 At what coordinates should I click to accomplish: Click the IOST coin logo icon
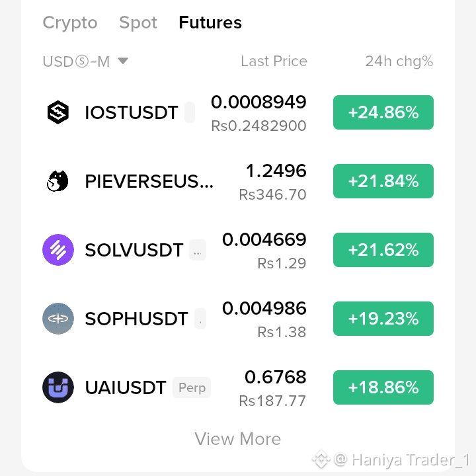point(58,112)
